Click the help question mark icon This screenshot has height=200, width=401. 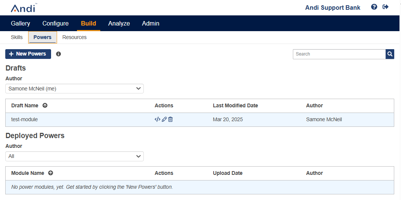tap(374, 7)
